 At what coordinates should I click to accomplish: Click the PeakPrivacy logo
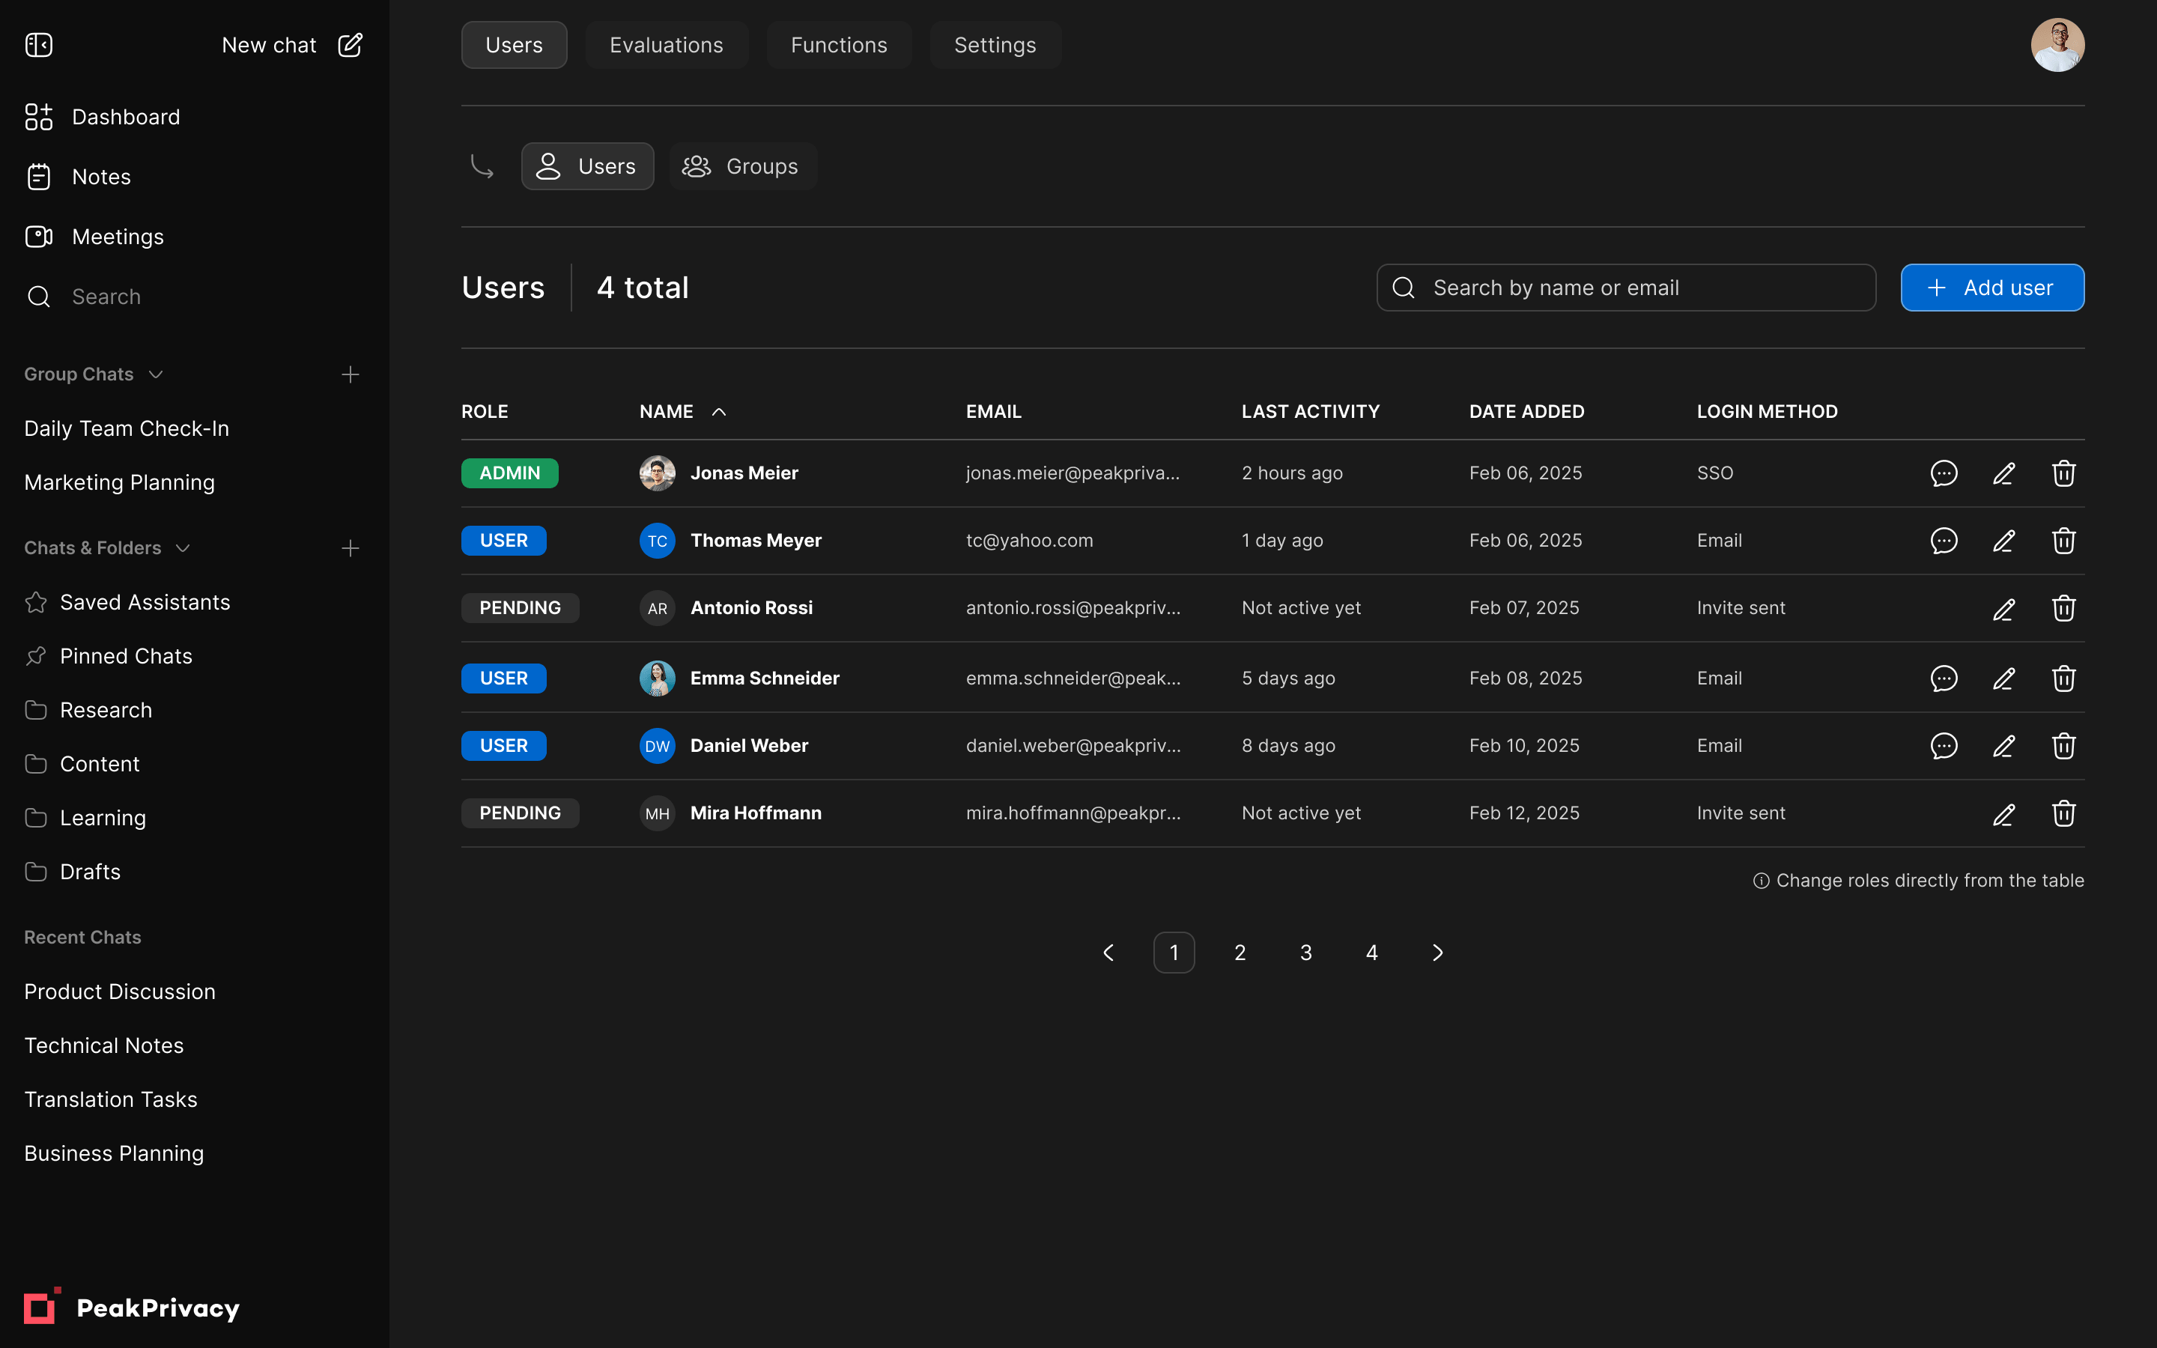132,1307
